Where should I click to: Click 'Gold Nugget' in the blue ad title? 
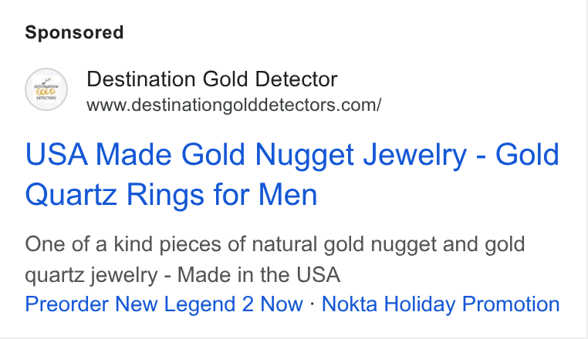(268, 155)
